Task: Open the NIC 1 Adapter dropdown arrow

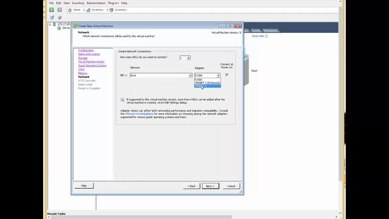Action: [218, 75]
